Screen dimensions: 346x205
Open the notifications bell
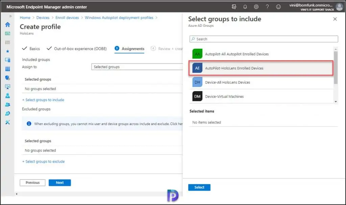pyautogui.click(x=245, y=7)
